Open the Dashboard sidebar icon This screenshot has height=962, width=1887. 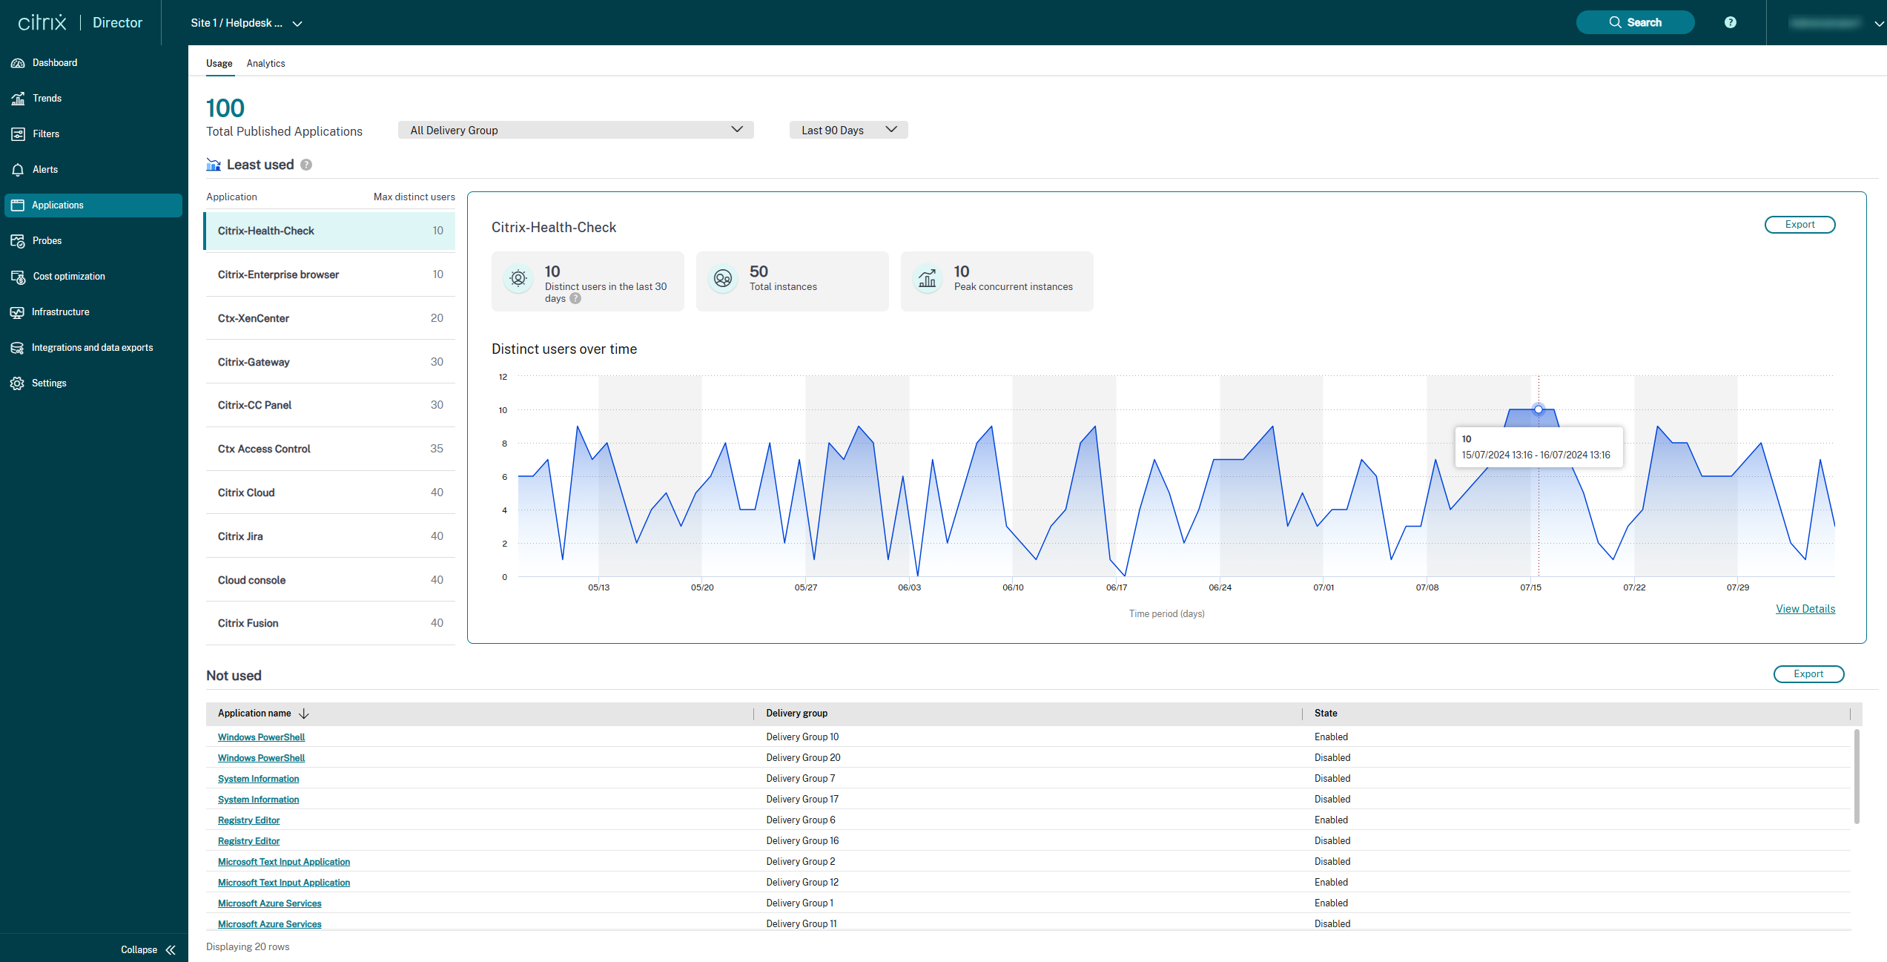(18, 63)
